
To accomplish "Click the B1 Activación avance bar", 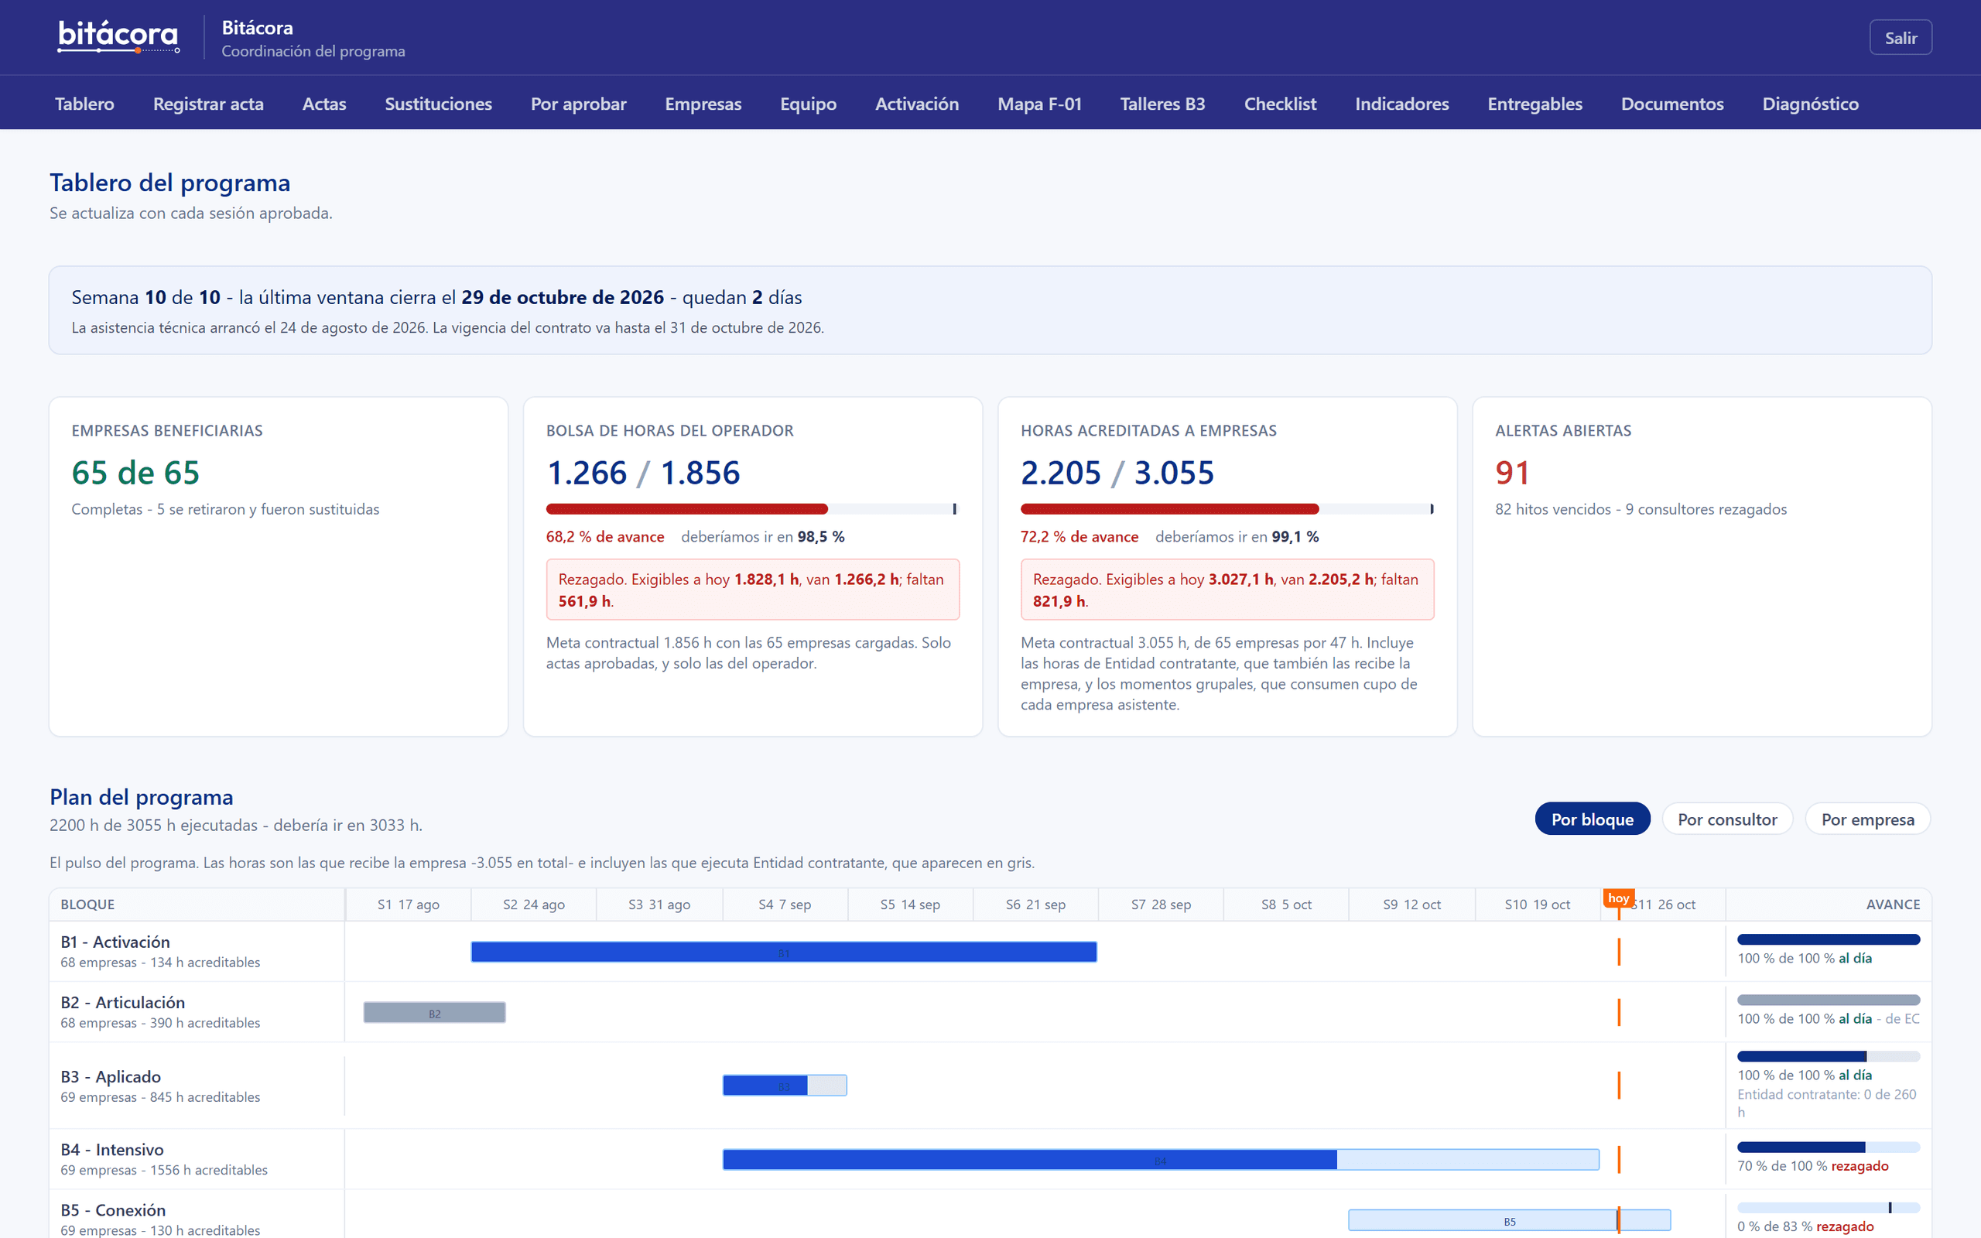I will [x=1828, y=939].
